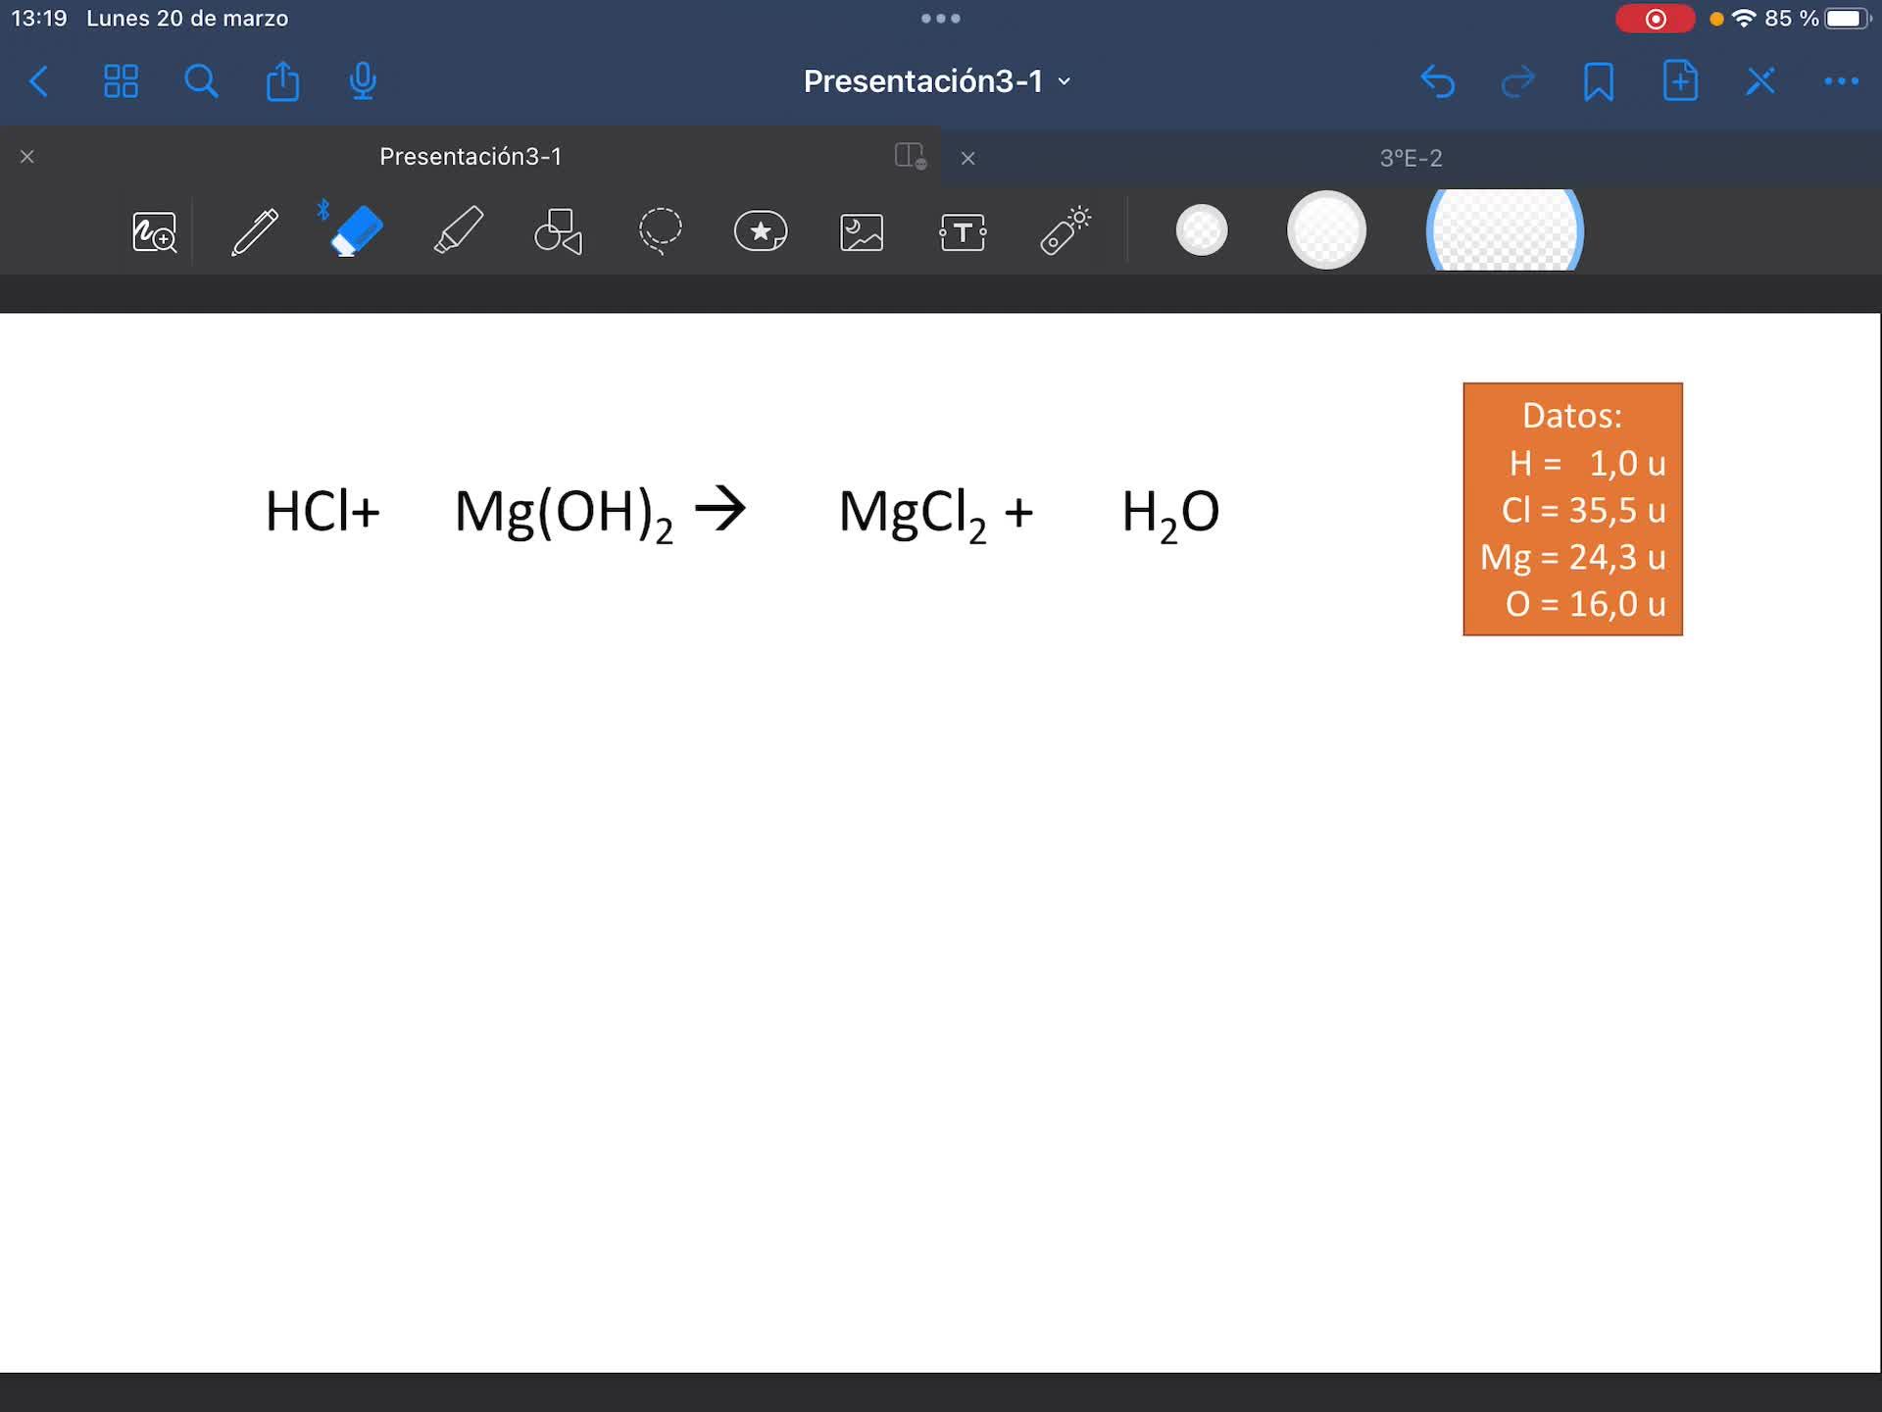
Task: Switch to the 3ºE-2 tab
Action: point(1411,158)
